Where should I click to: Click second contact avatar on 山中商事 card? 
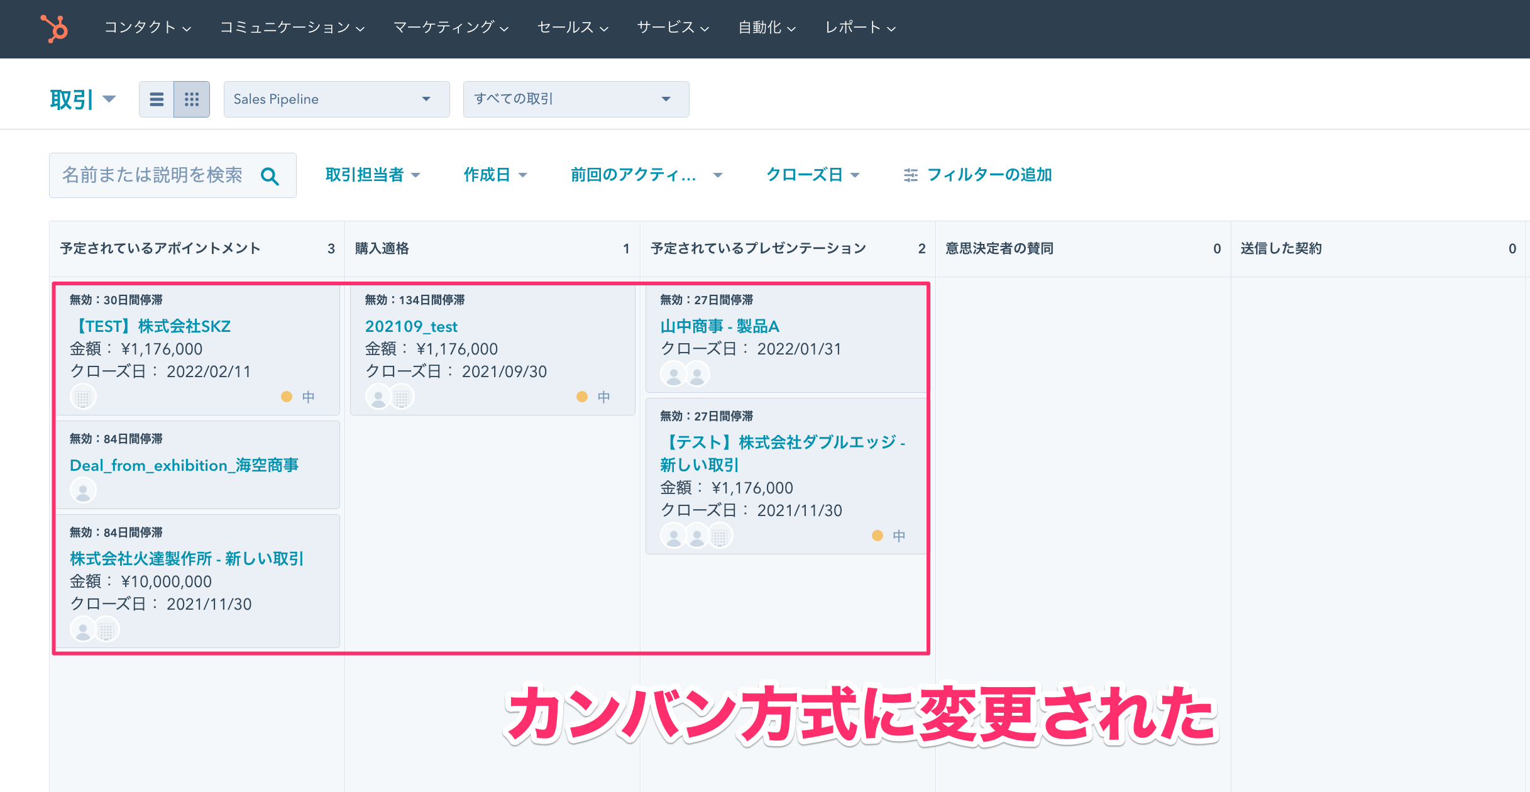point(697,375)
